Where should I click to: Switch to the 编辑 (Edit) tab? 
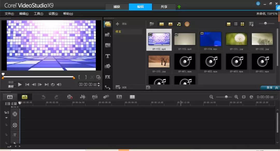pos(140,7)
